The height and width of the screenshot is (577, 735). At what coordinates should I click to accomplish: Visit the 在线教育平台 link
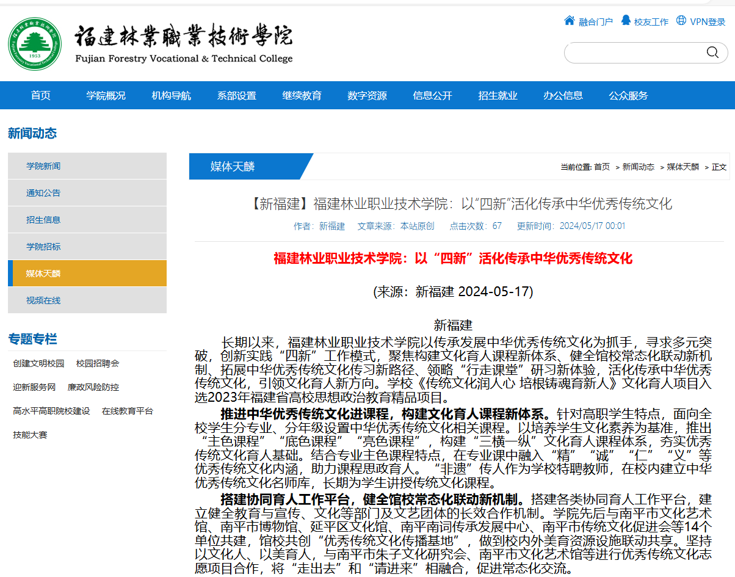pos(128,411)
